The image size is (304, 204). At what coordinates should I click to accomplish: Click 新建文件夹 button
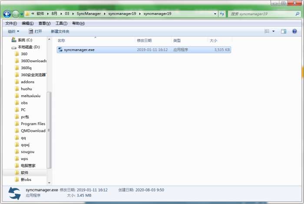(60, 31)
